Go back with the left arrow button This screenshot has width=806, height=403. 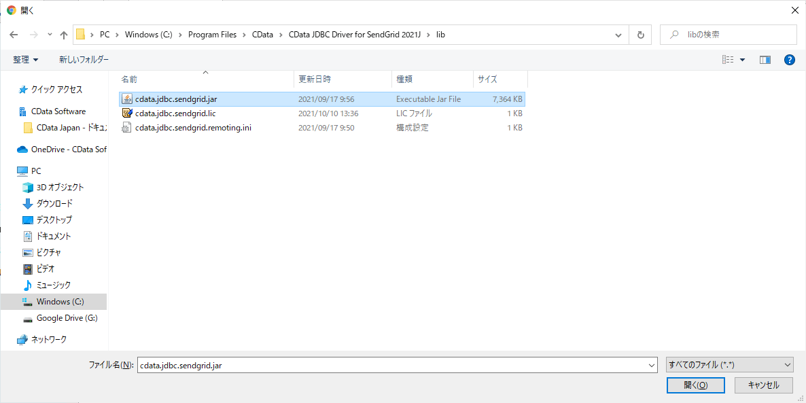pyautogui.click(x=14, y=35)
